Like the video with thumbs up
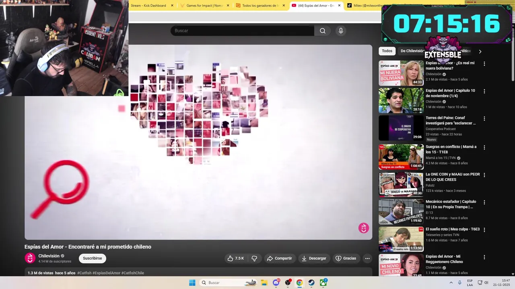 pos(236,258)
